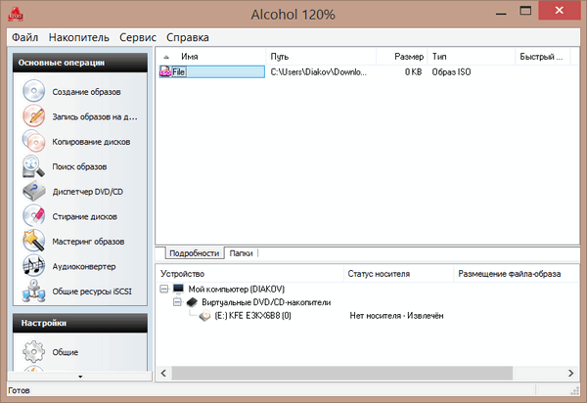Maximize the Alcohol 120% window

(x=525, y=11)
